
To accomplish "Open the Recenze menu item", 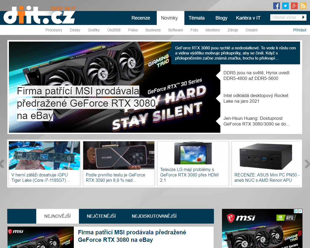I will point(141,18).
